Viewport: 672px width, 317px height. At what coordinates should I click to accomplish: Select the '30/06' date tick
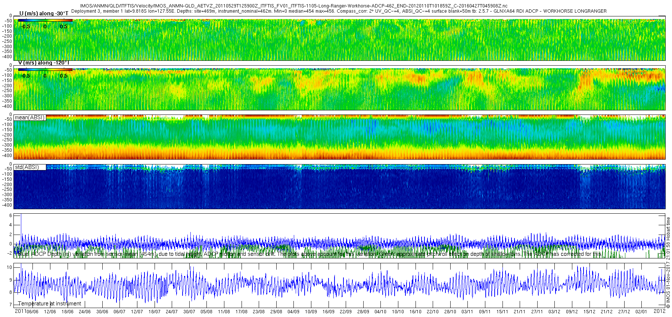point(102,312)
